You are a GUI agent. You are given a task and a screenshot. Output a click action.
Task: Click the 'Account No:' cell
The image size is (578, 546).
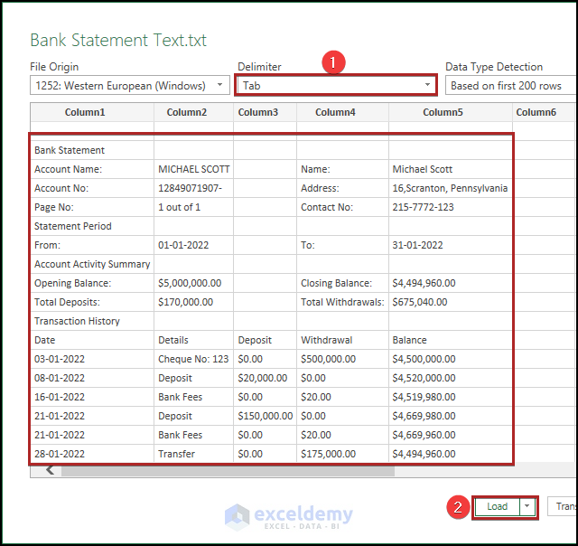point(92,188)
